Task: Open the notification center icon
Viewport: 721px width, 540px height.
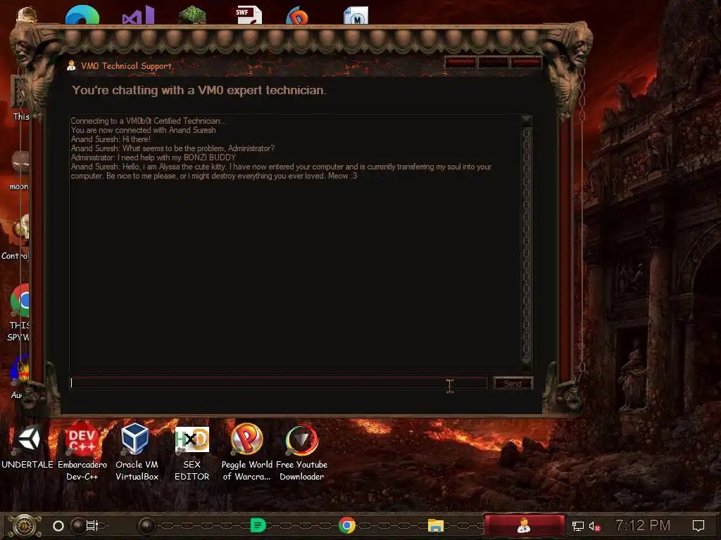Action: (698, 525)
